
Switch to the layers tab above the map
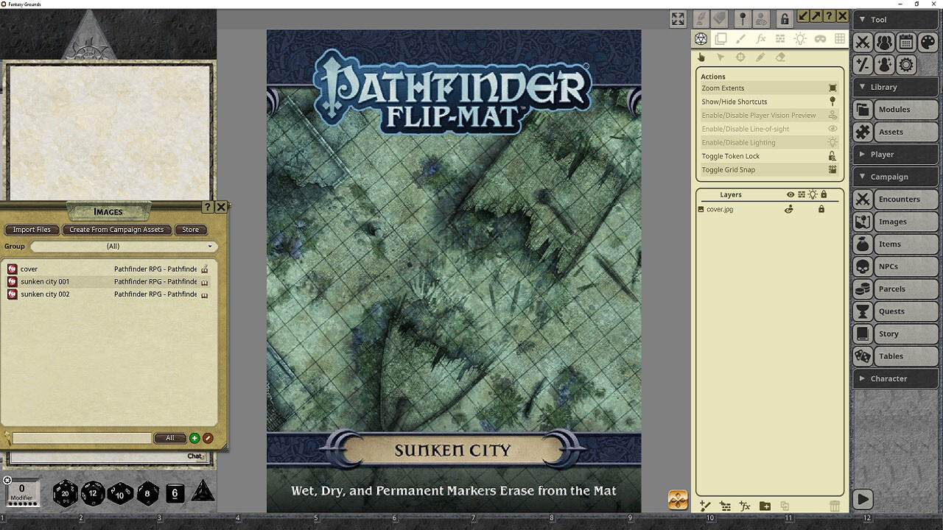click(720, 38)
